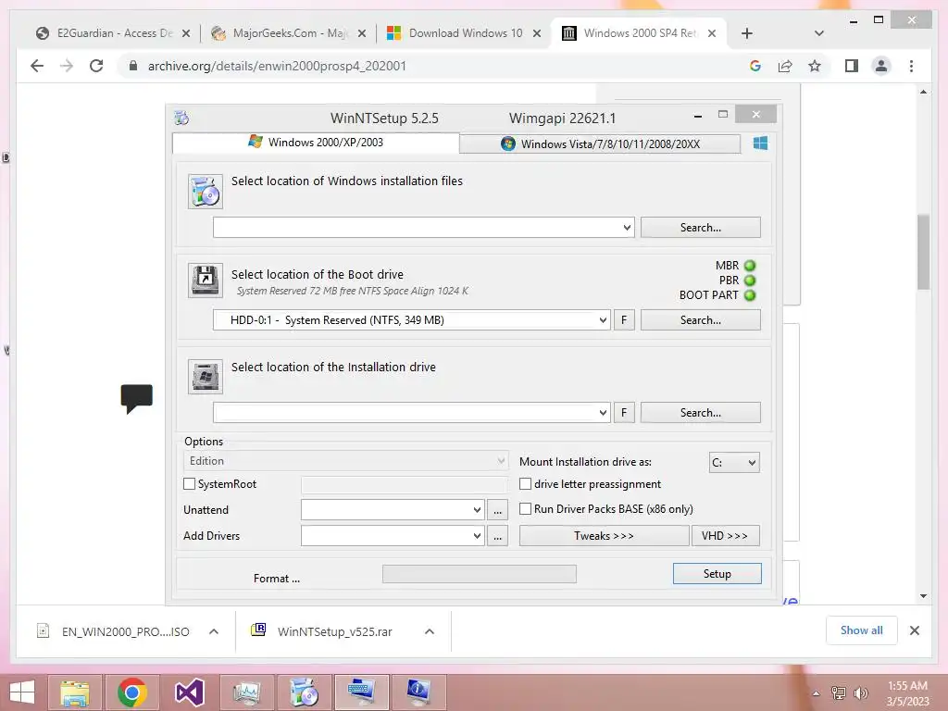Expand the Add Drivers dropdown
Image resolution: width=948 pixels, height=711 pixels.
point(477,536)
